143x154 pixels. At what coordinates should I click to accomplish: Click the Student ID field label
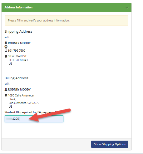(x=31, y=112)
